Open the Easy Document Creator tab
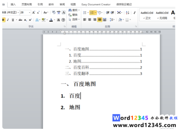The height and width of the screenshot is (130, 179). (96, 4)
